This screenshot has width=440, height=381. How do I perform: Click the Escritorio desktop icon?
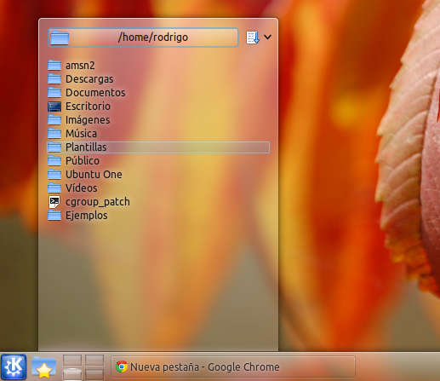[x=54, y=107]
